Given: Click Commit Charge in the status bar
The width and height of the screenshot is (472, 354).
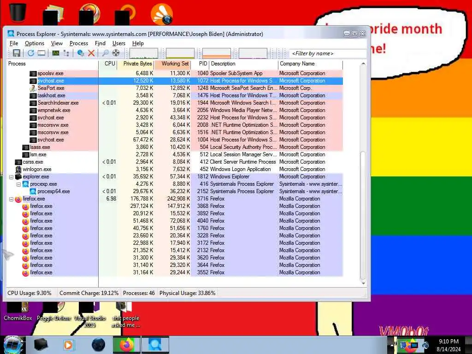Looking at the screenshot, I should pyautogui.click(x=89, y=293).
